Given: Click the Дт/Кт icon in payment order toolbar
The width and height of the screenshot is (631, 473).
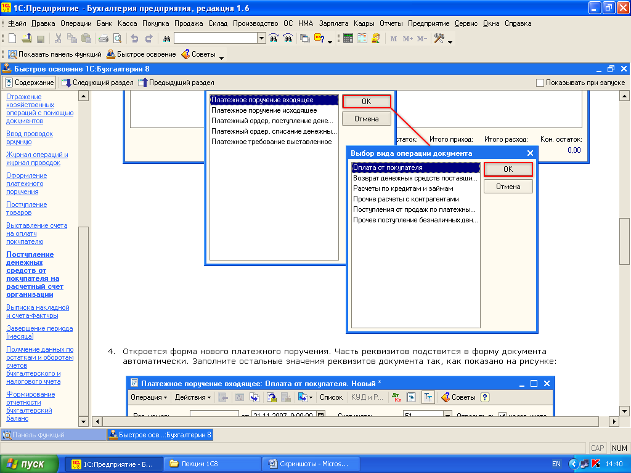Looking at the screenshot, I should 396,397.
